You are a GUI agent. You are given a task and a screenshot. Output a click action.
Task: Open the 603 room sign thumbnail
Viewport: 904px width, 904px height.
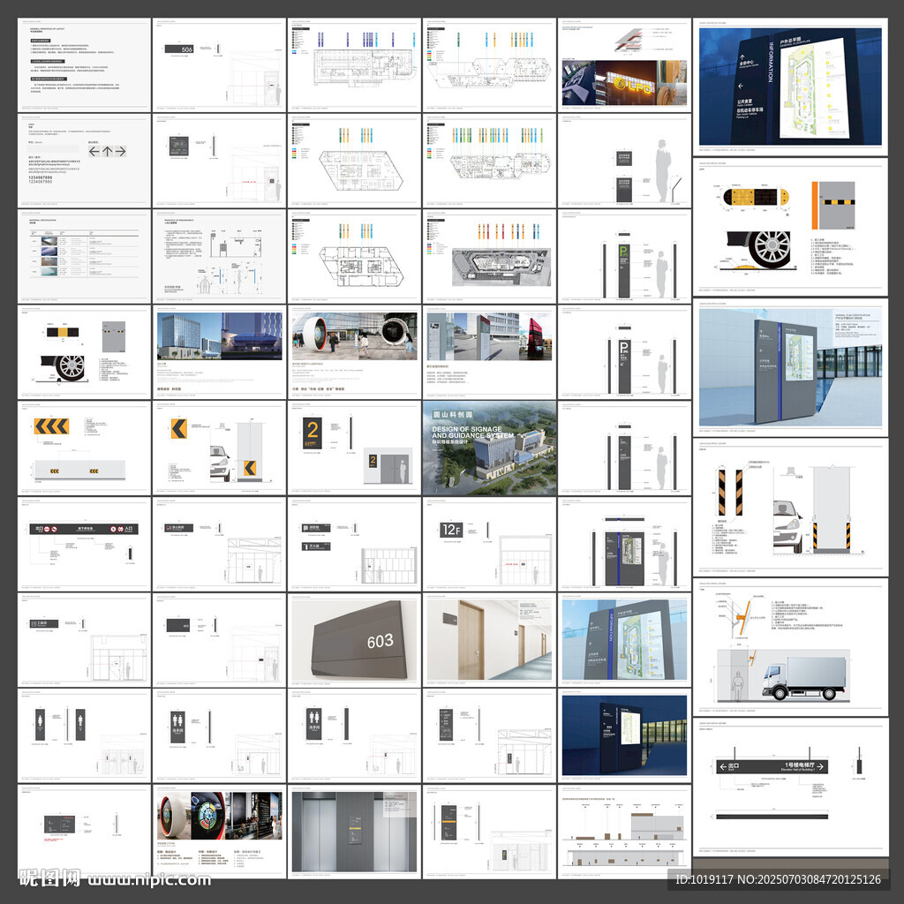(x=354, y=639)
